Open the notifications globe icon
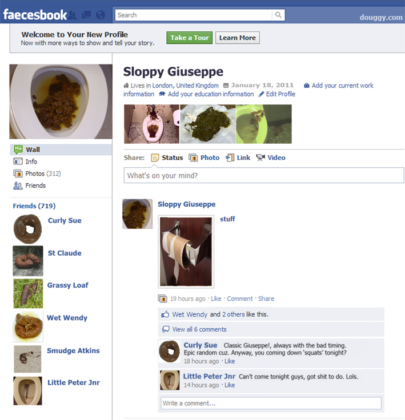The width and height of the screenshot is (405, 420). point(101,15)
